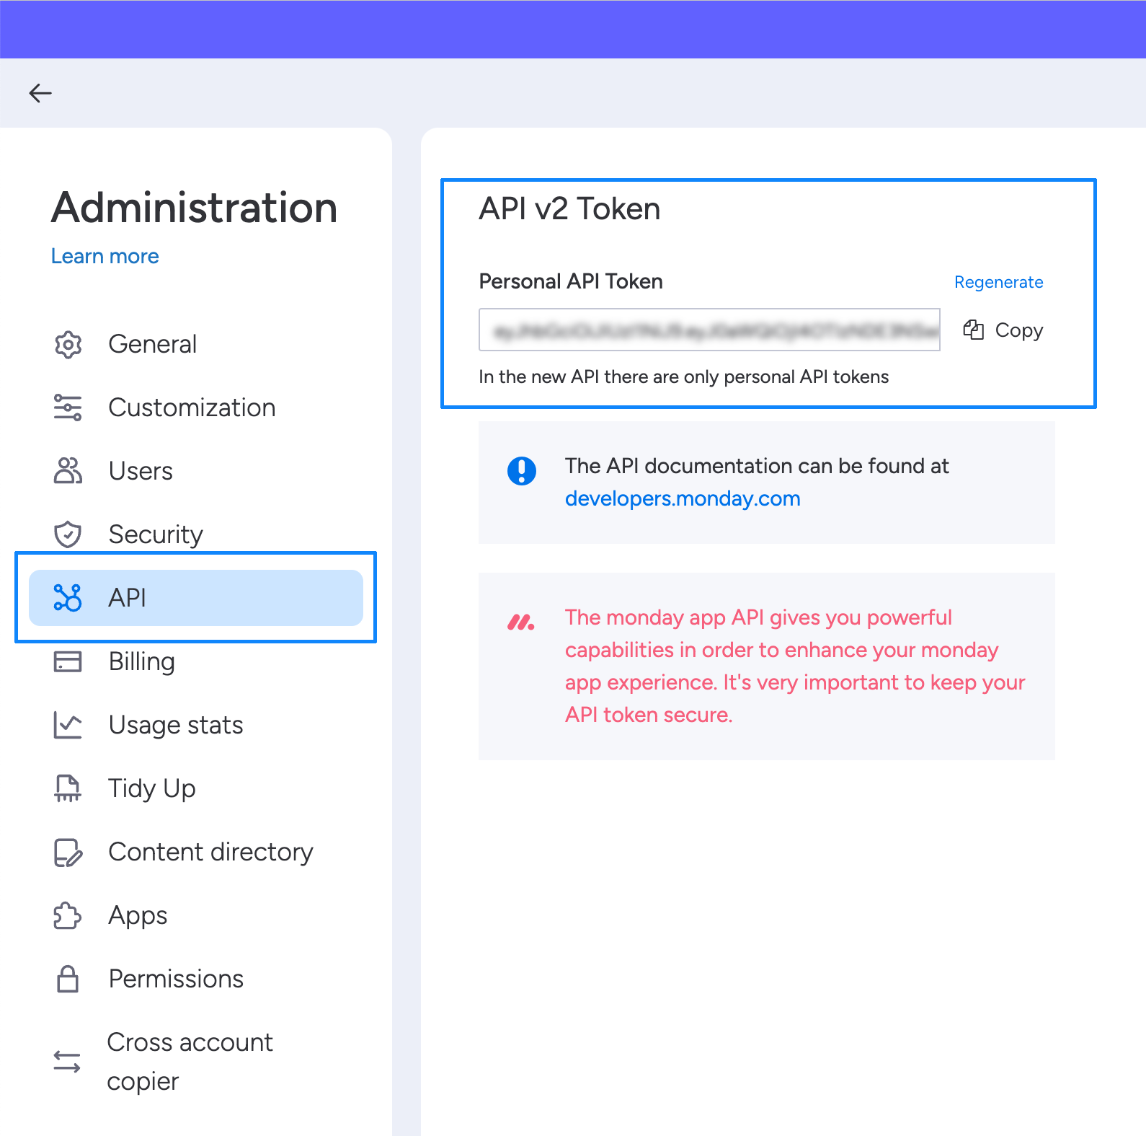Select the API section
The width and height of the screenshot is (1146, 1136).
pyautogui.click(x=196, y=598)
